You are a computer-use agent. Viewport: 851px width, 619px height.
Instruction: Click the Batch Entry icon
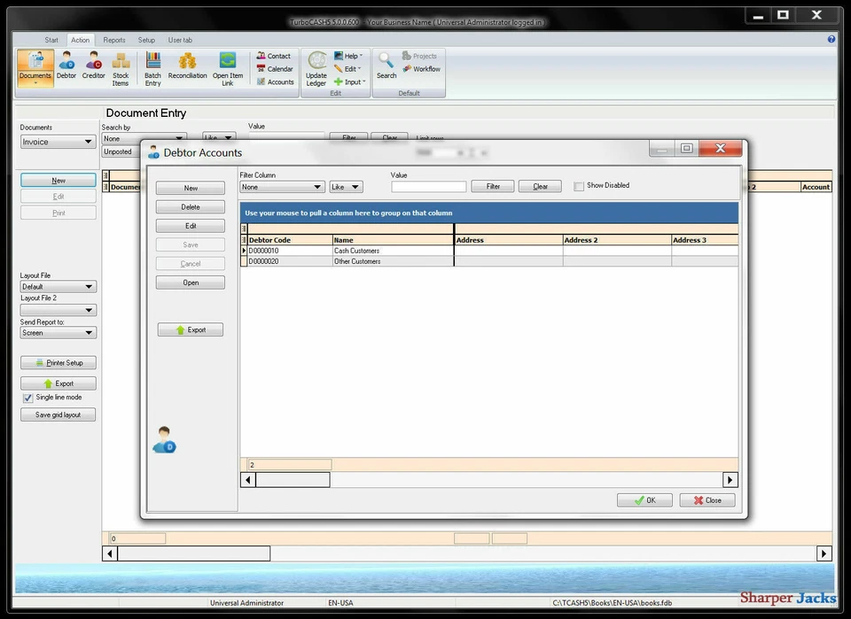[152, 66]
